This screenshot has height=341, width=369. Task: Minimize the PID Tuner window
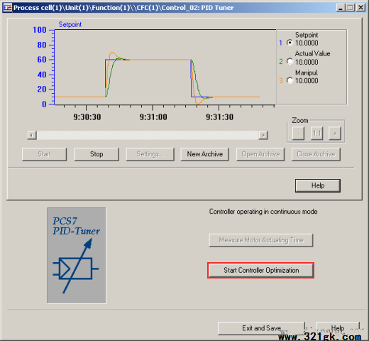click(341, 8)
